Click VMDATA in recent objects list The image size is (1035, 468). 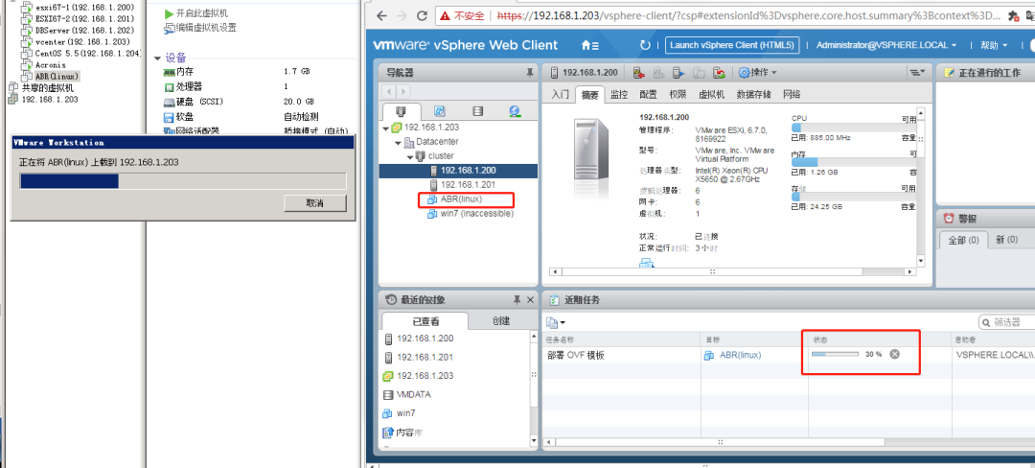click(x=413, y=394)
